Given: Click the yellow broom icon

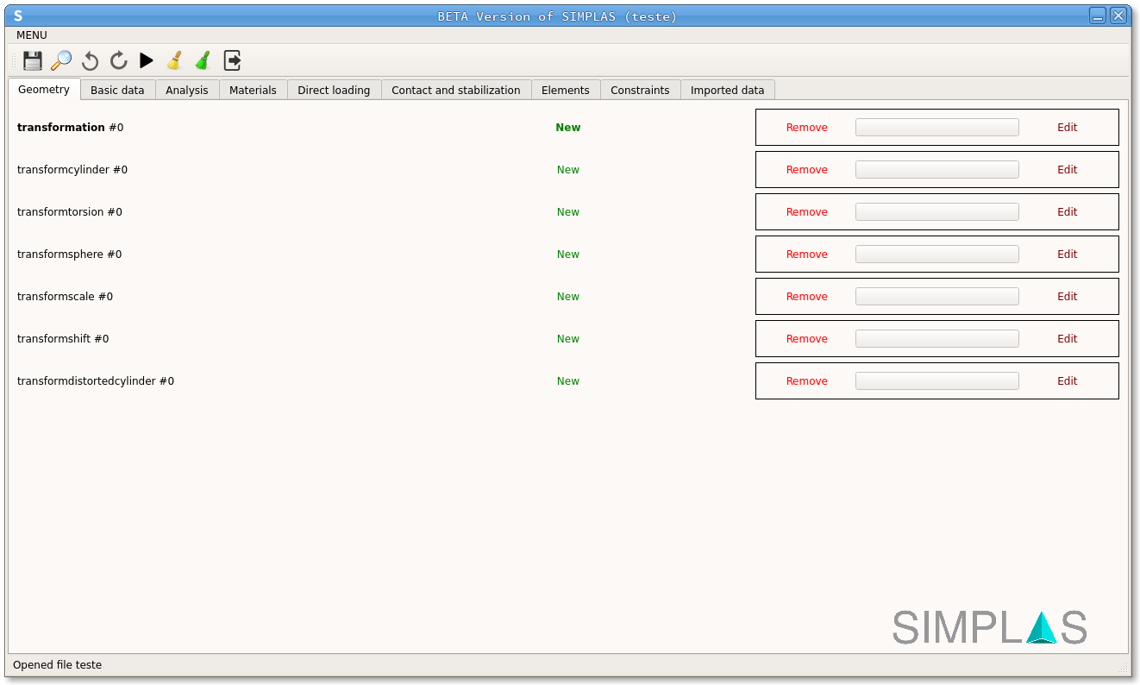Looking at the screenshot, I should (x=174, y=60).
